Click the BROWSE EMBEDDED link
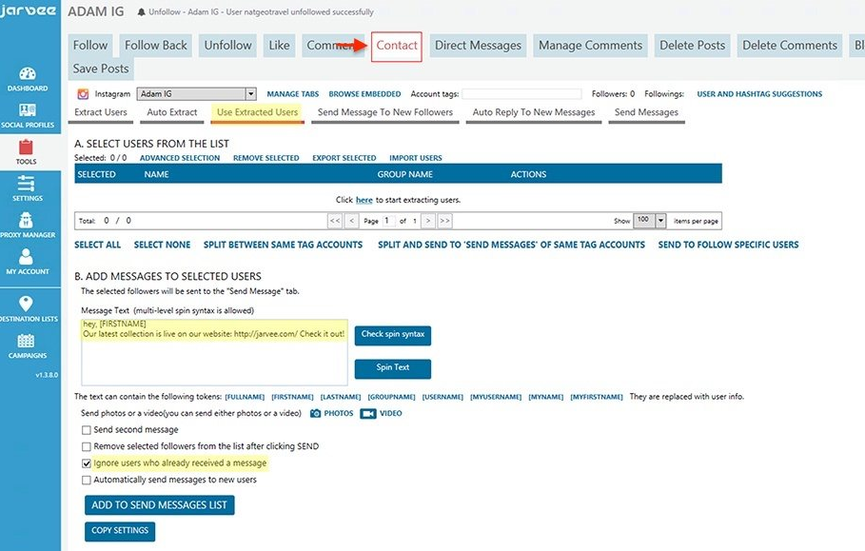This screenshot has height=551, width=865. [x=364, y=94]
